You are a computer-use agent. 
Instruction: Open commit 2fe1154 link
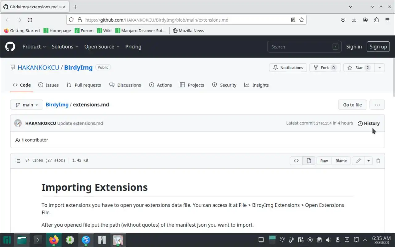pos(324,123)
